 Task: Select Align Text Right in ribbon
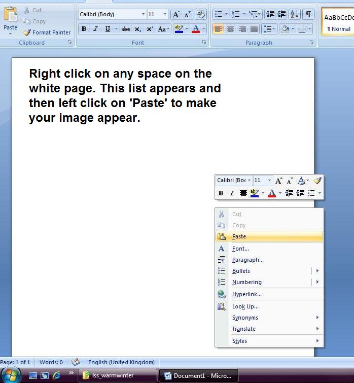click(242, 29)
